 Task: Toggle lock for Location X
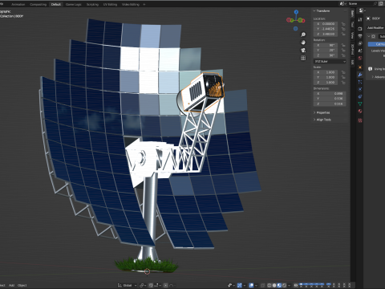343,24
